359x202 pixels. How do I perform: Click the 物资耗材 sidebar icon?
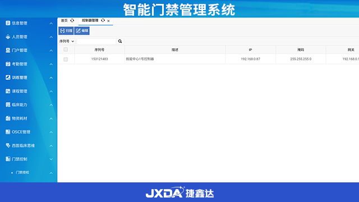[x=8, y=118]
